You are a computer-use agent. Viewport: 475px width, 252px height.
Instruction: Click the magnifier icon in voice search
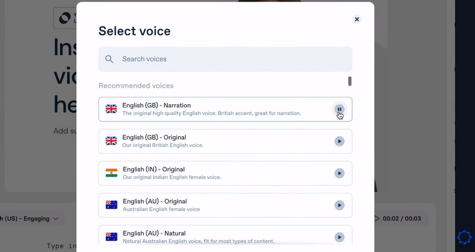109,59
